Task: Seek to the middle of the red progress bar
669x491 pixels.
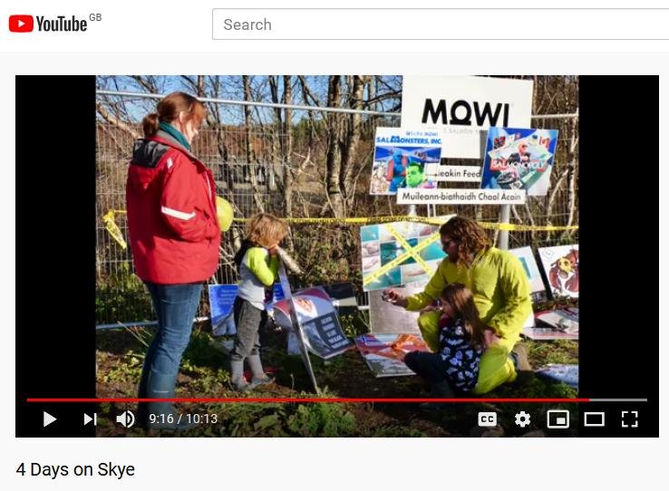Action: point(308,400)
